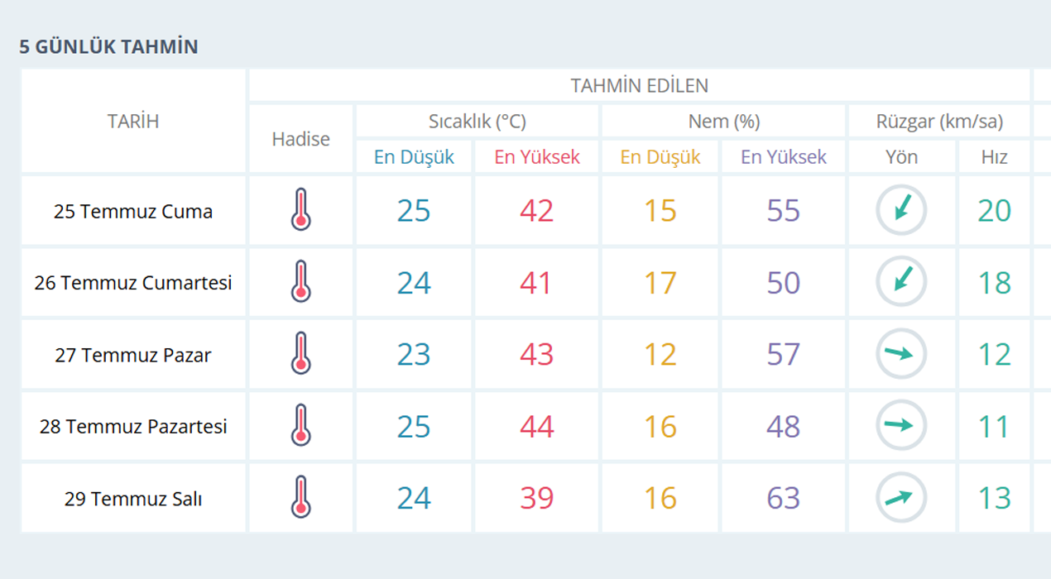Viewport: 1051px width, 579px height.
Task: Click wind direction icon for 25 Temmuz Cuma
Action: pos(901,210)
